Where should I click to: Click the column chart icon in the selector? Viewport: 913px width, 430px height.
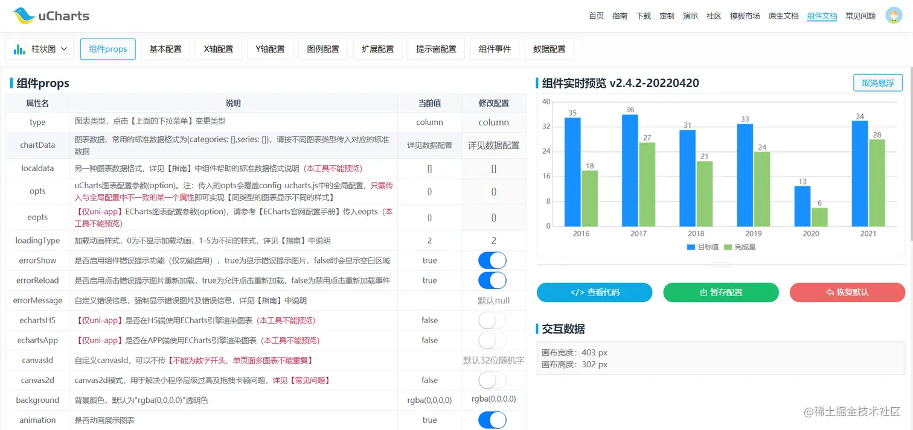click(19, 49)
